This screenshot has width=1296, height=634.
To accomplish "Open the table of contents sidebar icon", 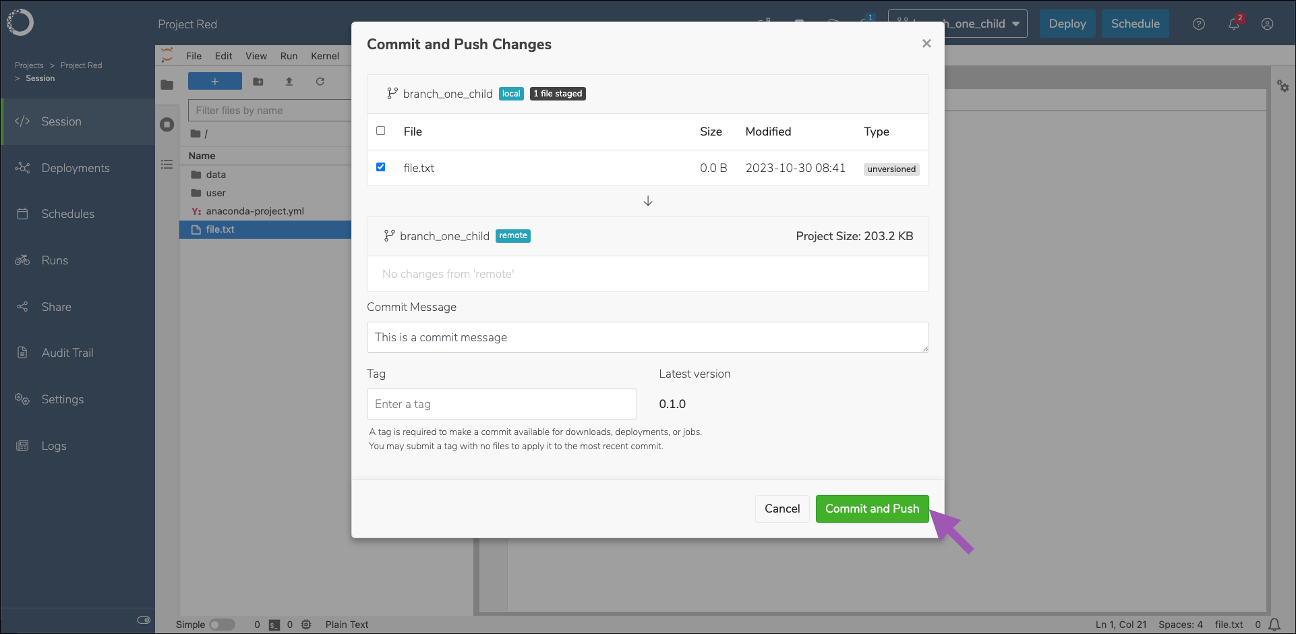I will [x=167, y=165].
